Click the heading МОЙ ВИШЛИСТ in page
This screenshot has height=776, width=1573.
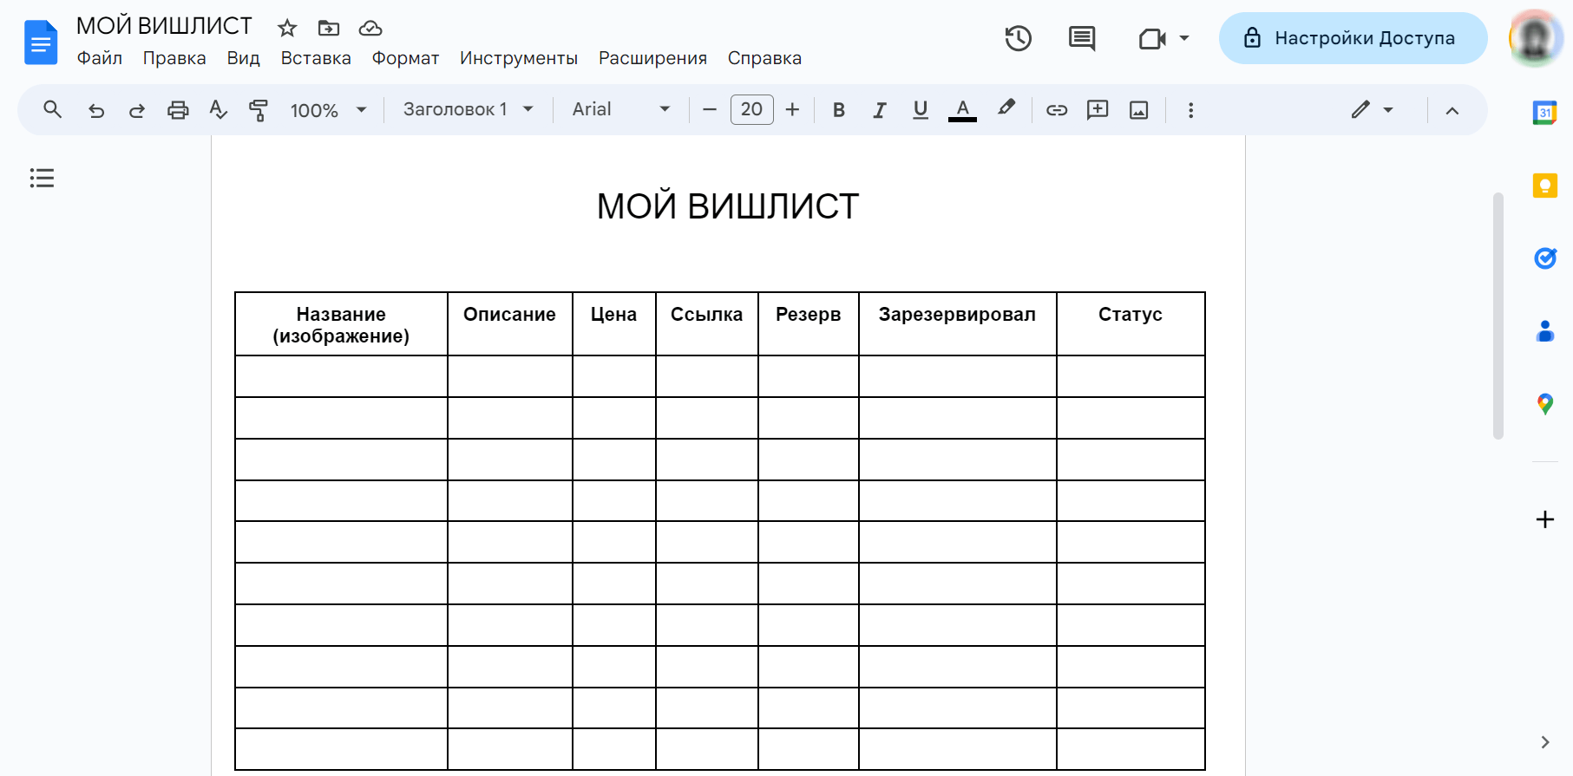(x=728, y=206)
